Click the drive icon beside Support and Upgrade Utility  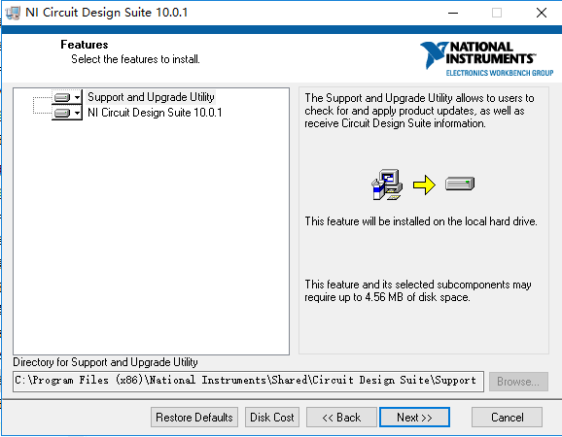click(62, 97)
